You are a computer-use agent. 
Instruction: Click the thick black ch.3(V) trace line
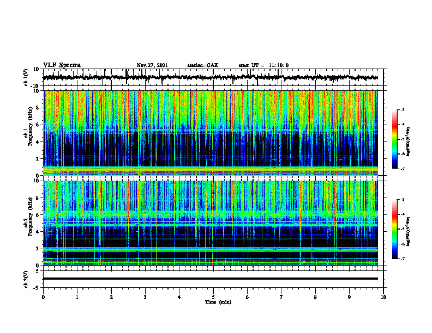[211, 279]
